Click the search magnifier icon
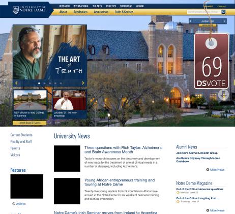235x214 pixels. pos(223,12)
